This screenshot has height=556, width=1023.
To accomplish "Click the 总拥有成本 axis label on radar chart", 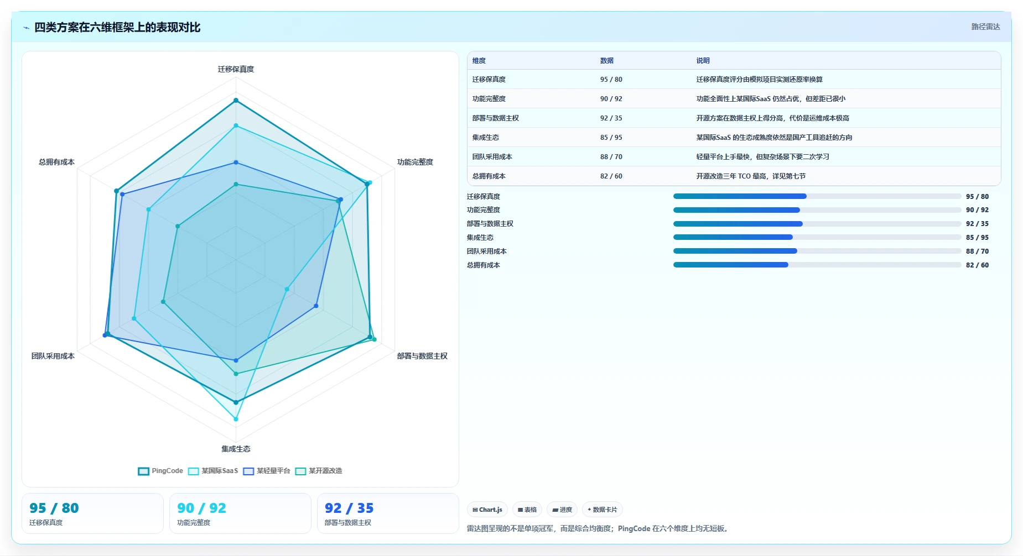I will pos(56,162).
